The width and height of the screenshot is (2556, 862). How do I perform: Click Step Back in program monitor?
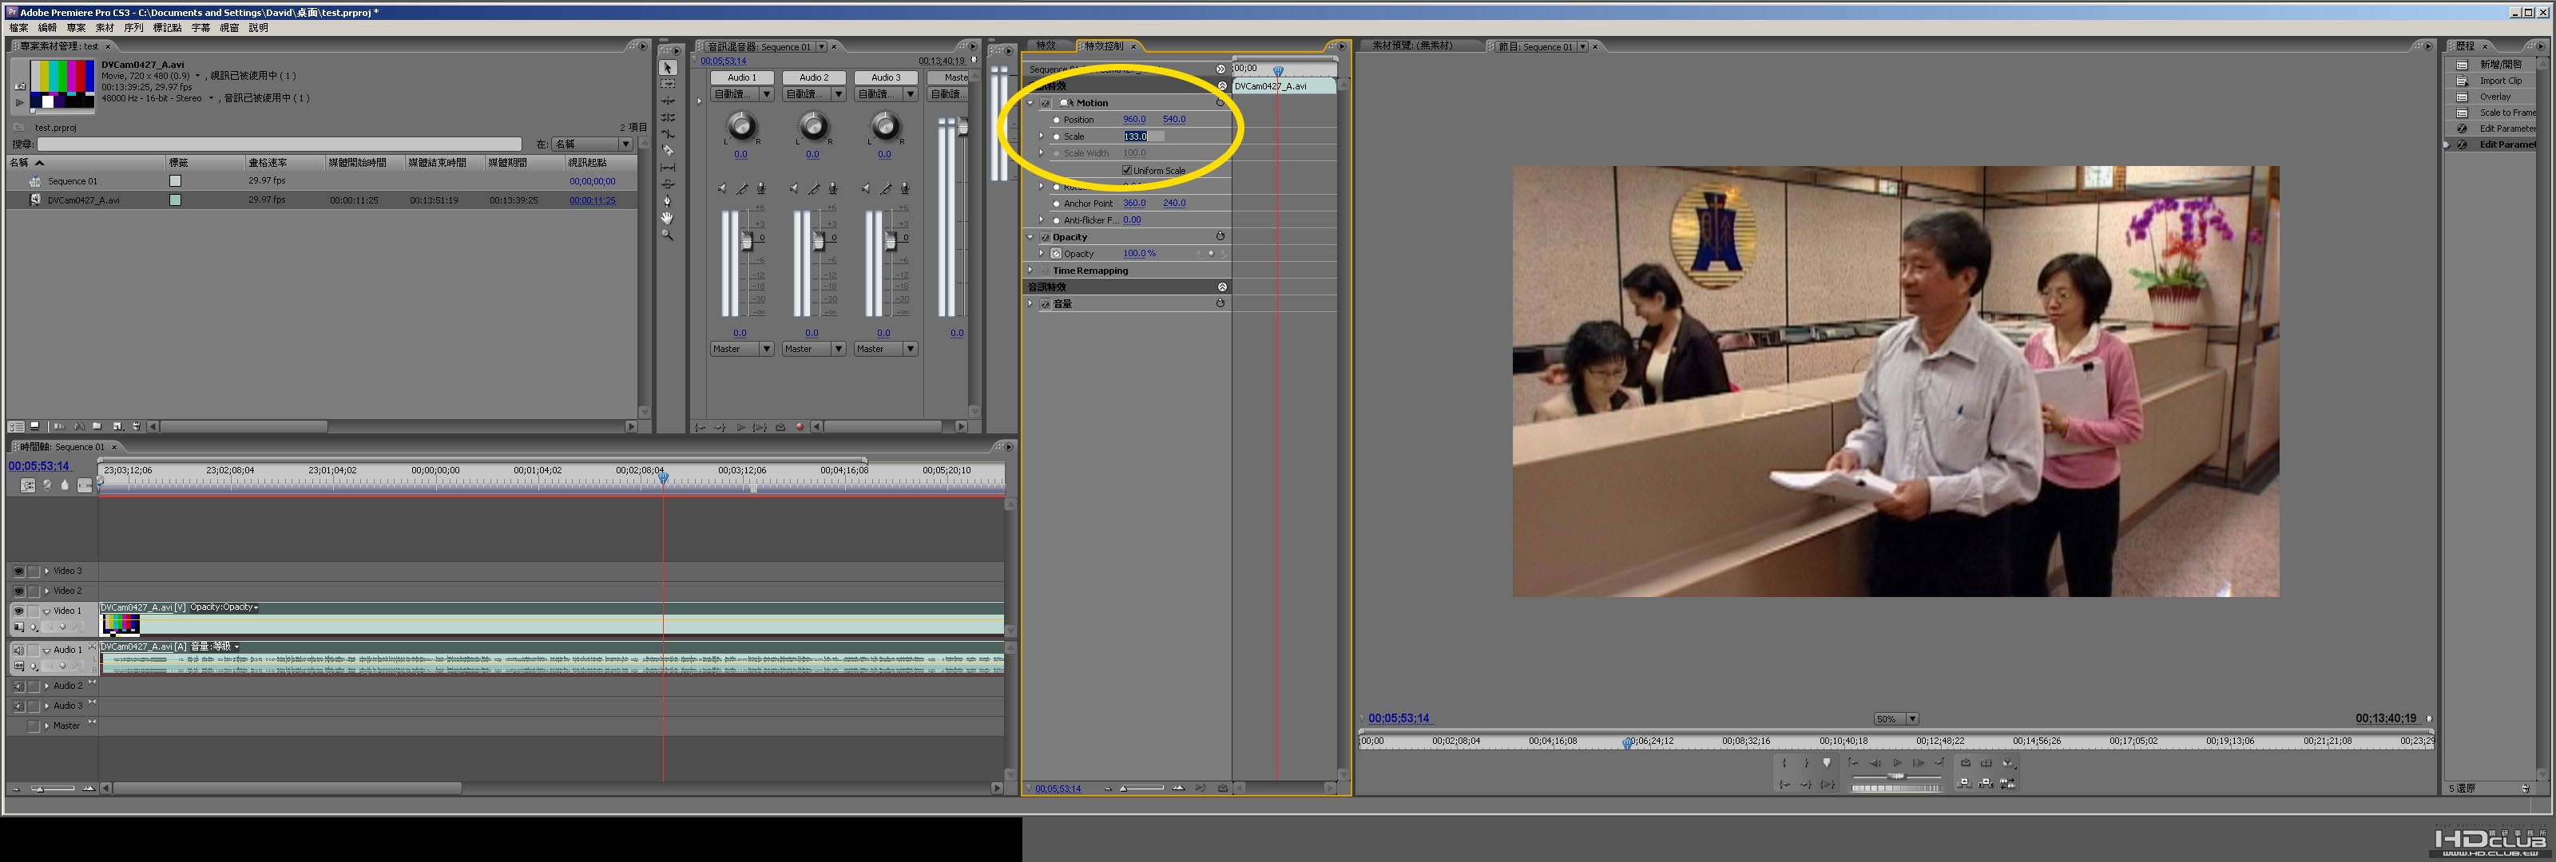pyautogui.click(x=1875, y=763)
